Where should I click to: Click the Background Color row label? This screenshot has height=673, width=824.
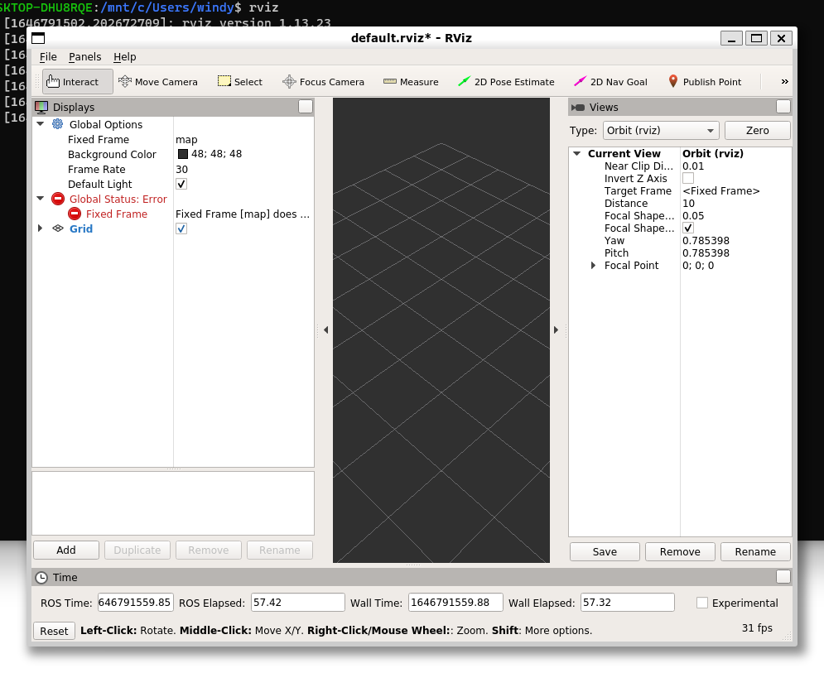[x=112, y=155]
